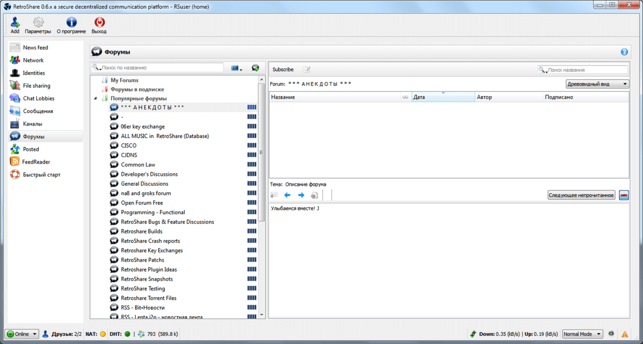Collapse the Популярные форумы tree node

pyautogui.click(x=95, y=99)
